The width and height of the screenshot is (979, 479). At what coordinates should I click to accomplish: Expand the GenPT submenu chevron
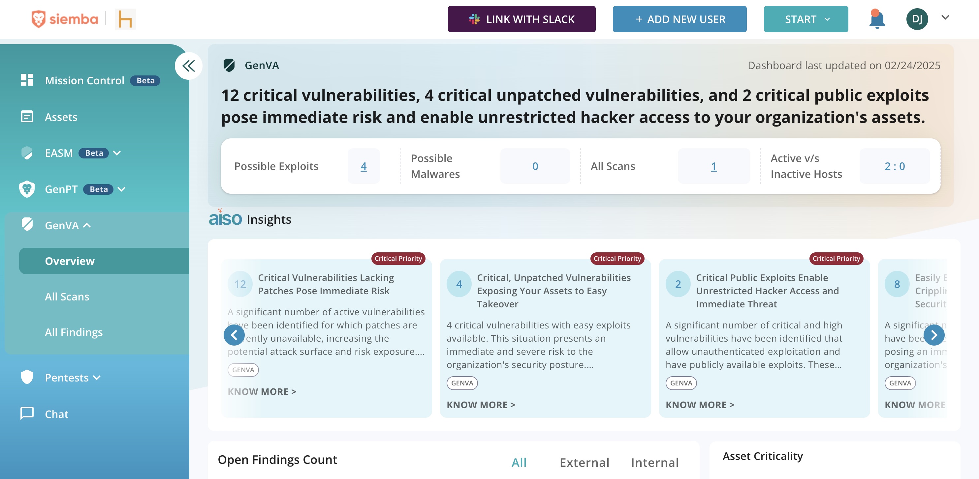[x=122, y=189]
